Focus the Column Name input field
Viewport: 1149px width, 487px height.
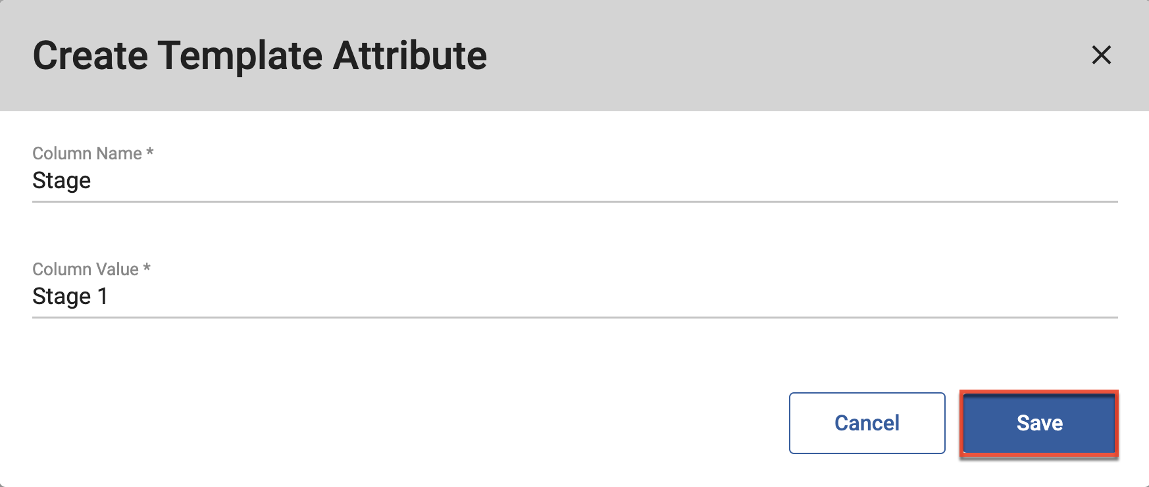[574, 180]
